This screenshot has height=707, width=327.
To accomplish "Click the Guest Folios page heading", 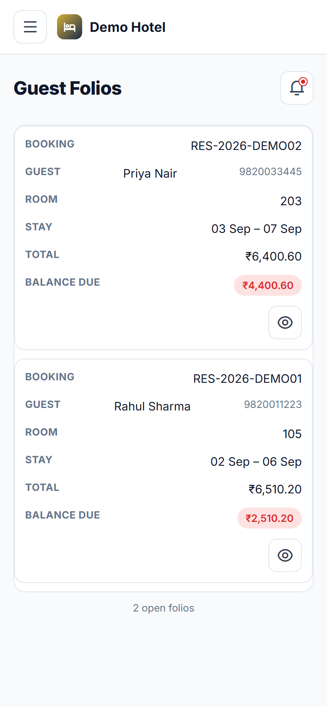I will pos(67,88).
